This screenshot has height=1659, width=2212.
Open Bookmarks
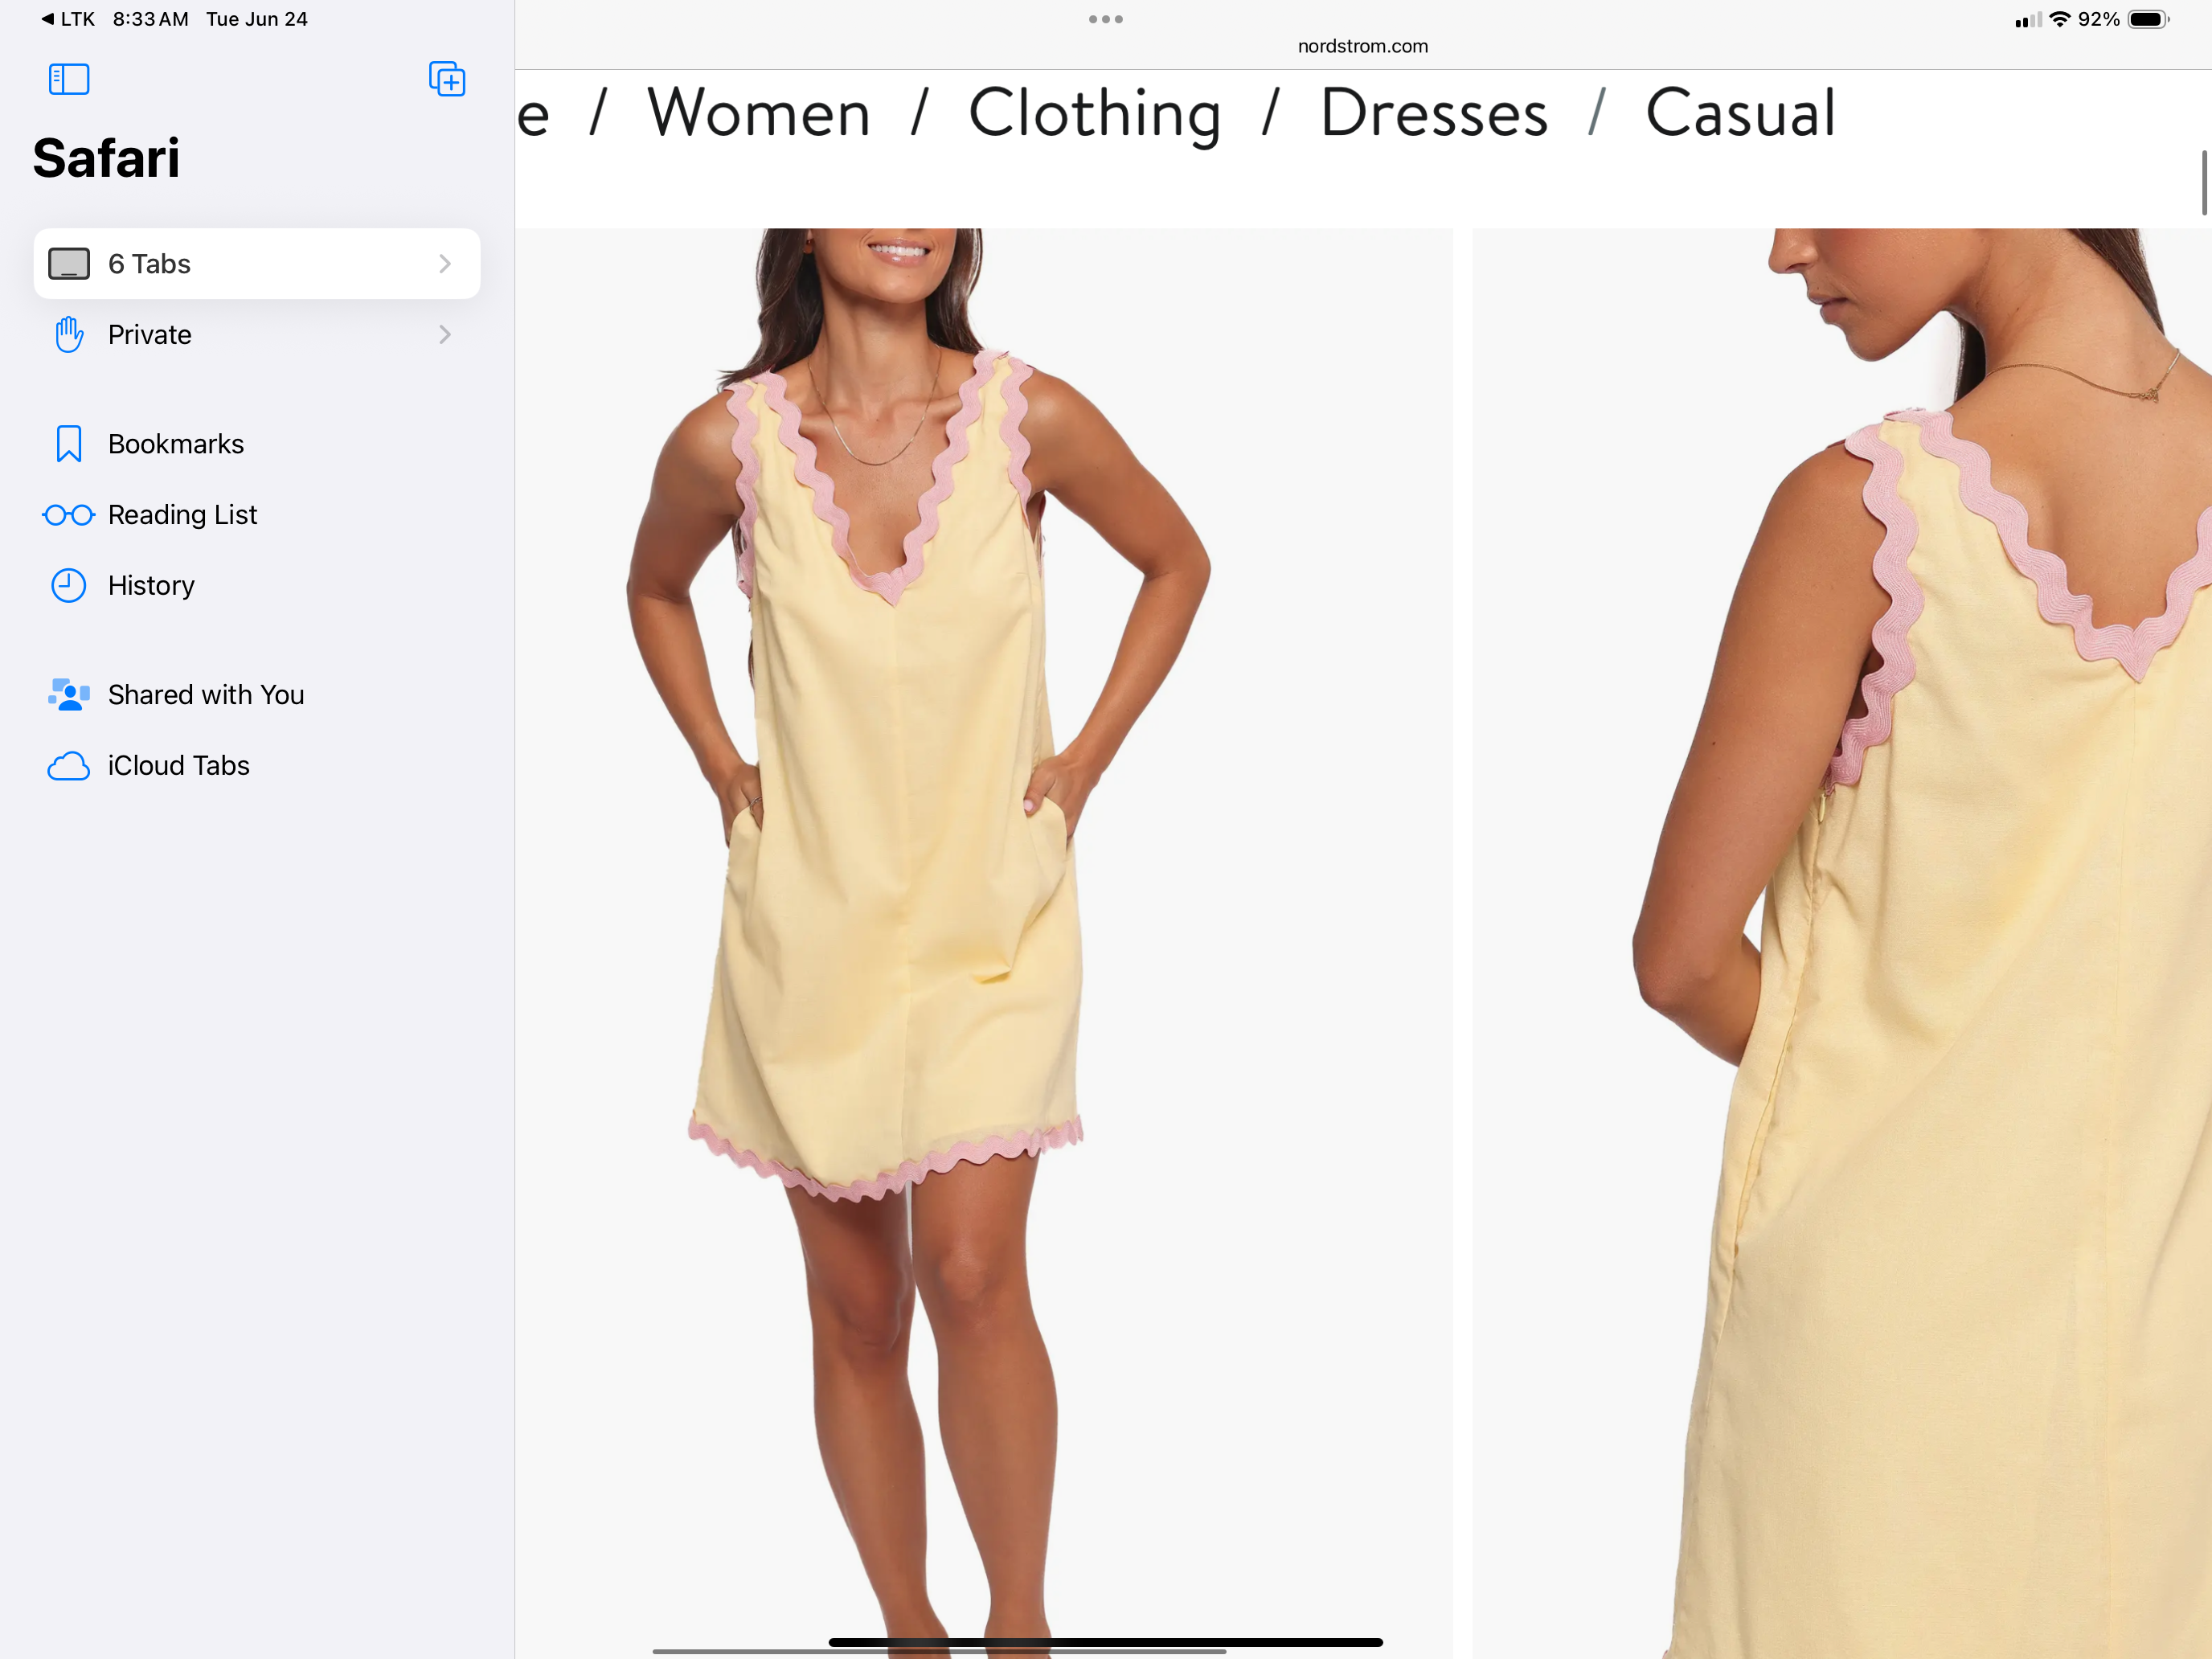(257, 444)
